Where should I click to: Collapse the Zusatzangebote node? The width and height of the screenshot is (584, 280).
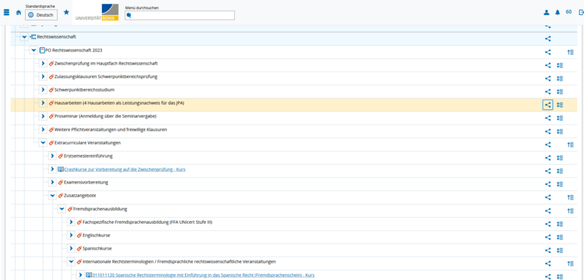52,196
